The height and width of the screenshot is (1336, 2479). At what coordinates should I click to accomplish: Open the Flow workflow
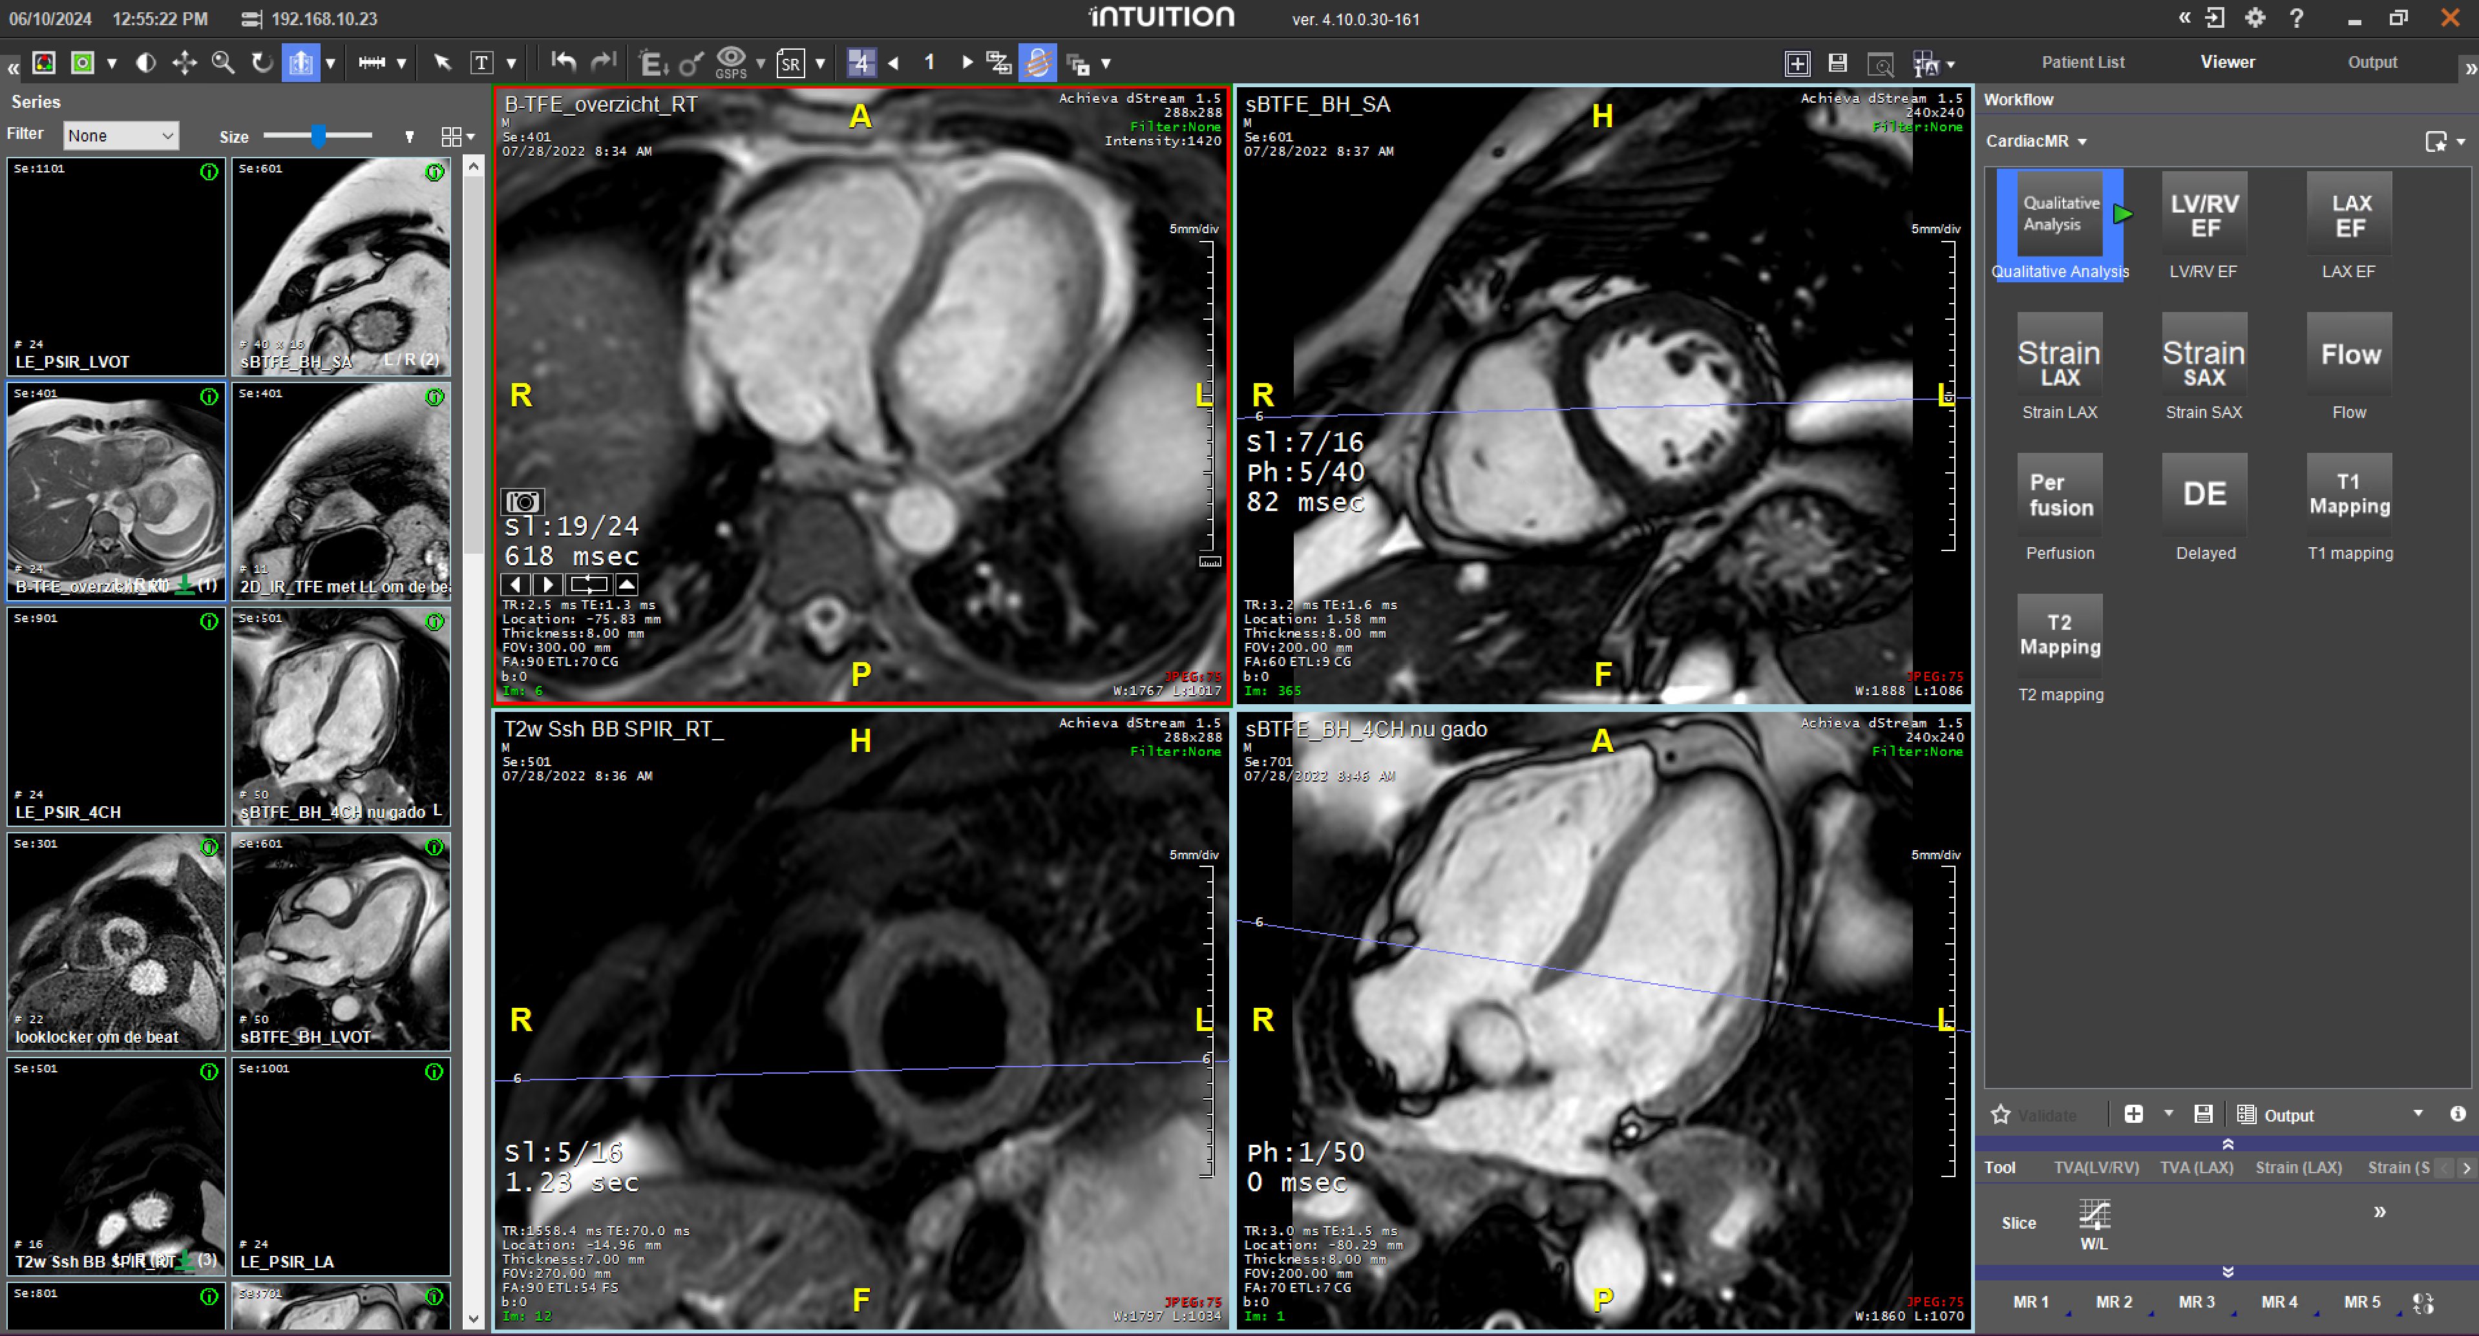2349,368
